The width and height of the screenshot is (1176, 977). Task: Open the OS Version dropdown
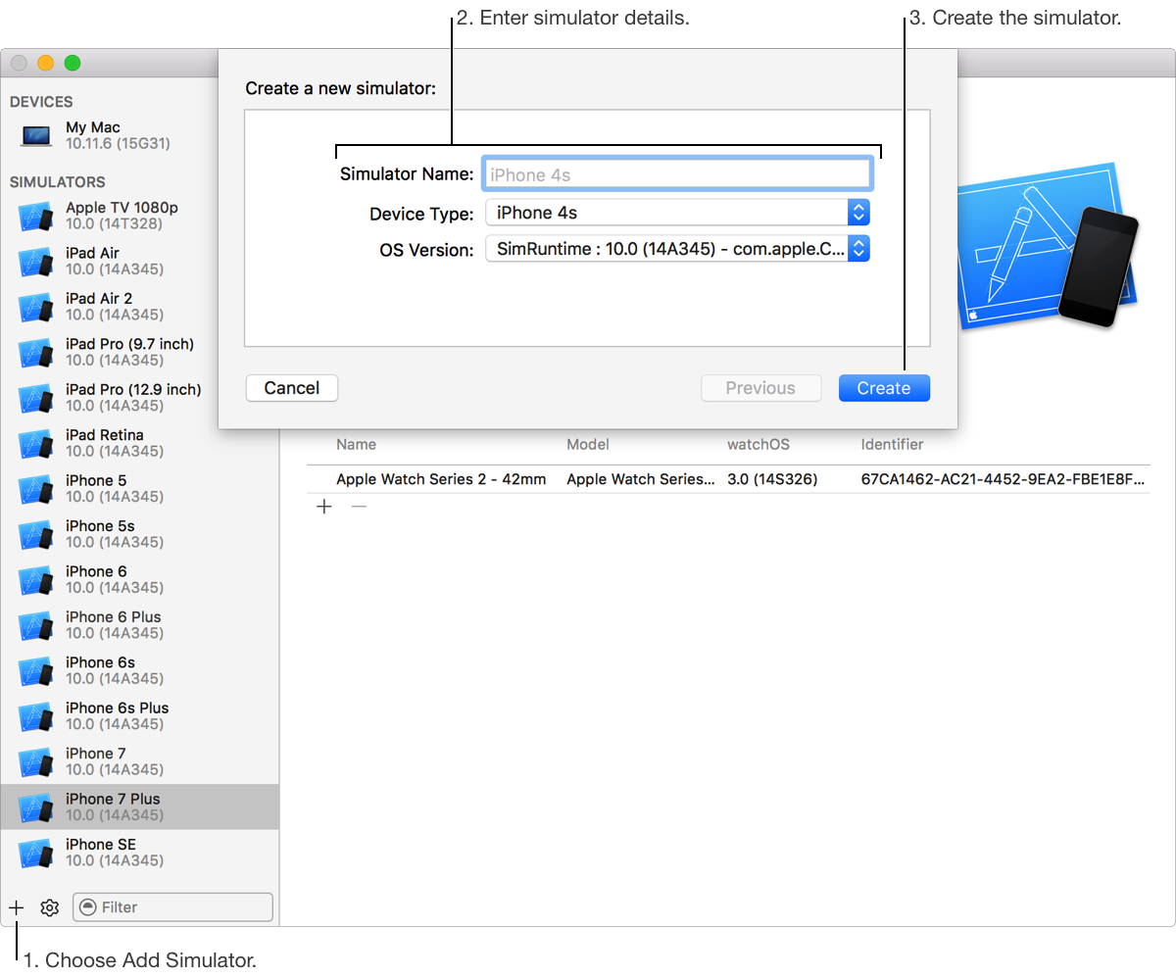(677, 249)
